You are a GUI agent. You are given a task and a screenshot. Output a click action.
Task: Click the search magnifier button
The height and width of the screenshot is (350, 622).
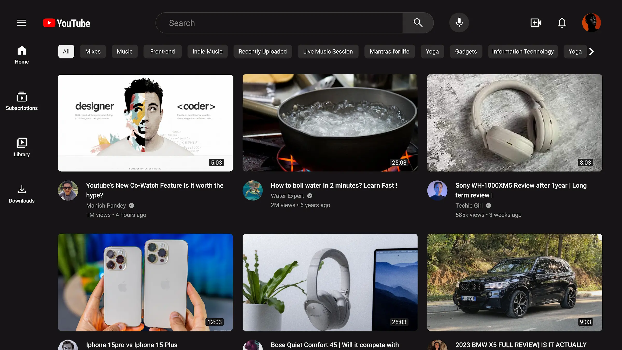click(x=418, y=23)
